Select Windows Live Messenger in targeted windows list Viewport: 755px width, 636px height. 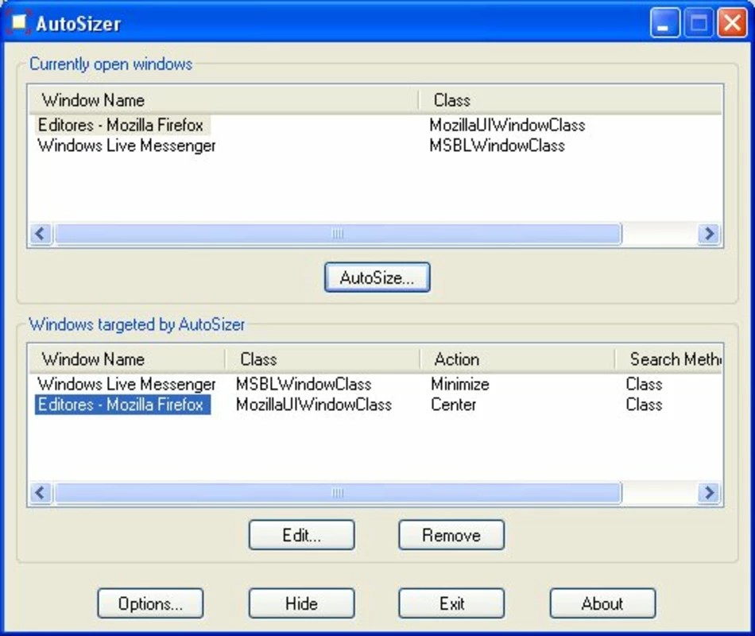(126, 384)
